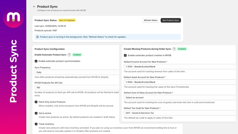
Task: Toggle the Set to Active checkbox
Action: click(x=36, y=113)
